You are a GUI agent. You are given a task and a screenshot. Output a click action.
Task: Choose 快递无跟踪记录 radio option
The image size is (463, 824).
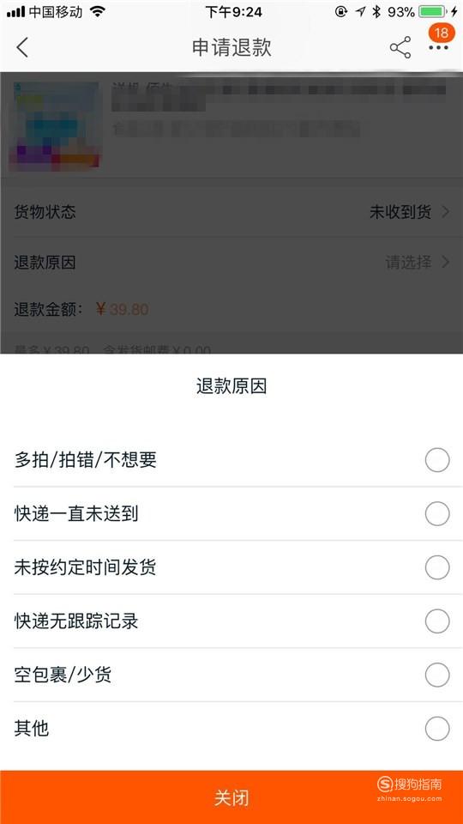[x=437, y=621]
